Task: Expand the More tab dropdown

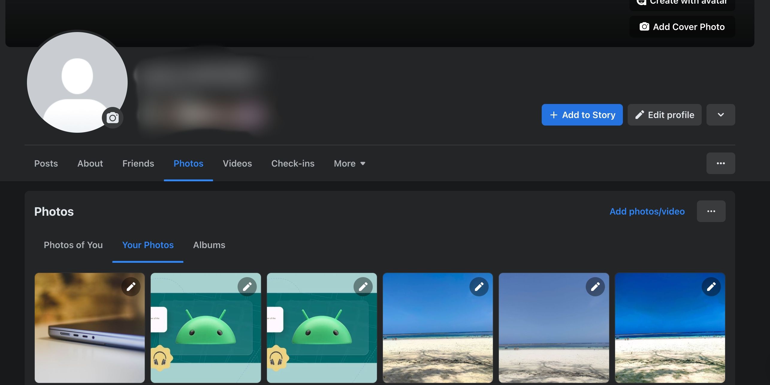Action: pos(349,164)
